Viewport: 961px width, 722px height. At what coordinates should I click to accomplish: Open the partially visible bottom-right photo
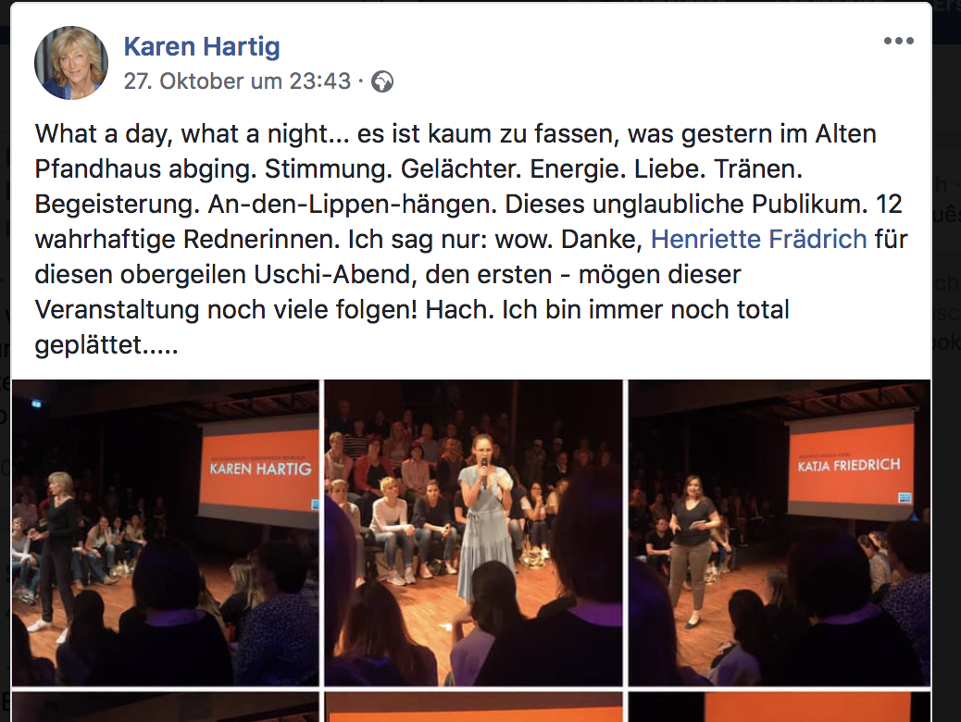point(780,706)
